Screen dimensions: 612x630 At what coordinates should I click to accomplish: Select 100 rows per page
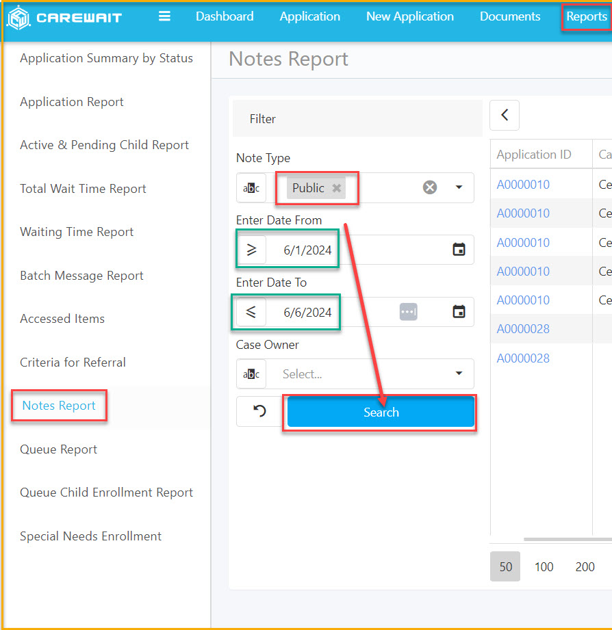pos(544,567)
